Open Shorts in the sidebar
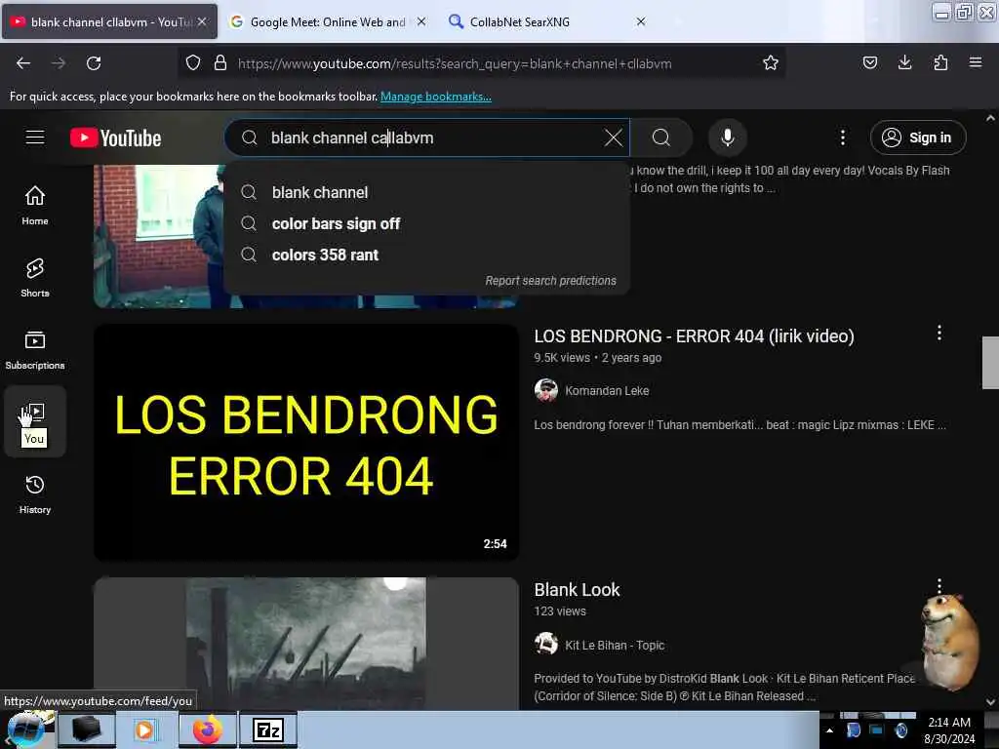Screen dimensions: 999x749 [35, 278]
